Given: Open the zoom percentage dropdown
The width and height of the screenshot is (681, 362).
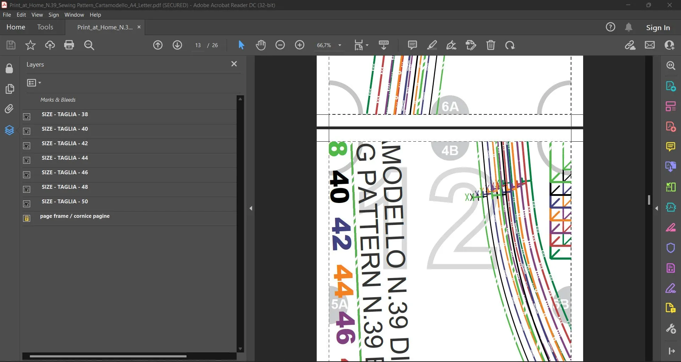Looking at the screenshot, I should [x=340, y=45].
